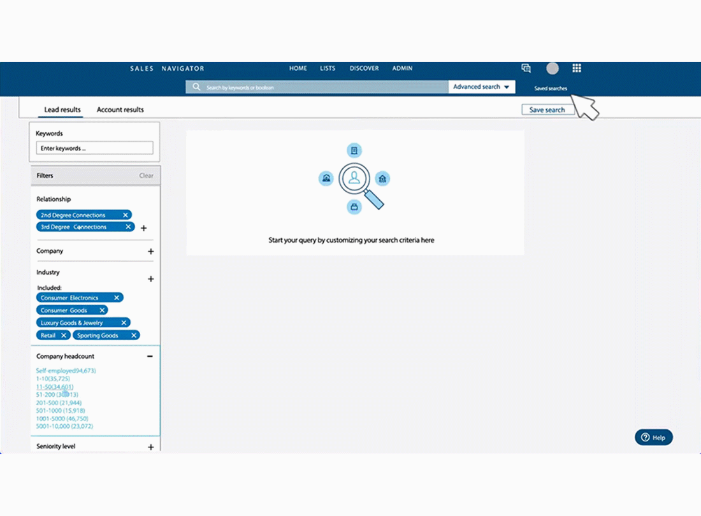Remove the Sporting Goods industry tag
The image size is (701, 516).
[134, 335]
